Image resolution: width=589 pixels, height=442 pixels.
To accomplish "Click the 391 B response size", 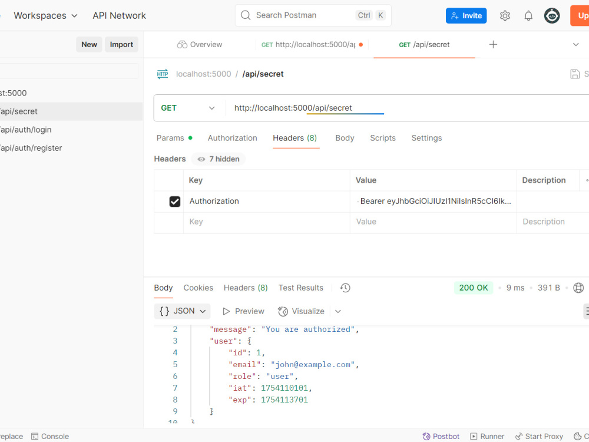I will click(x=548, y=288).
